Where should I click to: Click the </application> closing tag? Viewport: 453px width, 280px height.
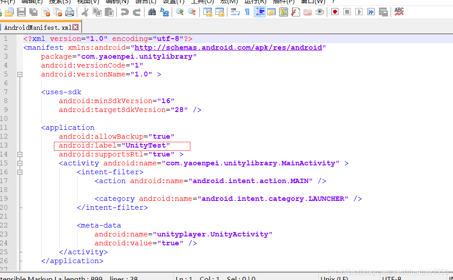72,261
